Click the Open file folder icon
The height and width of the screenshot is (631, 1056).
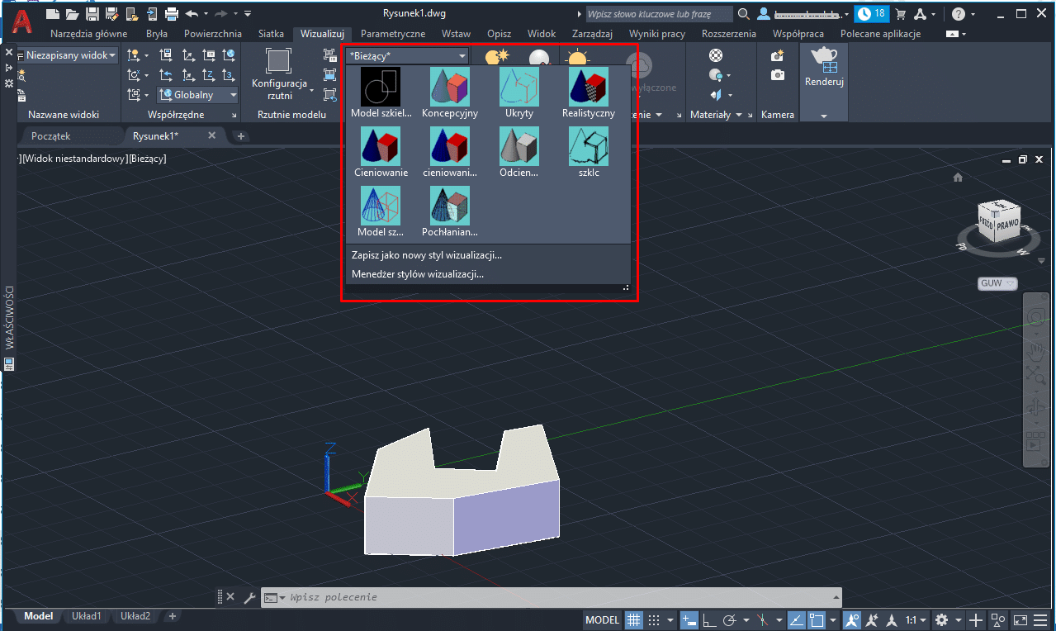73,14
